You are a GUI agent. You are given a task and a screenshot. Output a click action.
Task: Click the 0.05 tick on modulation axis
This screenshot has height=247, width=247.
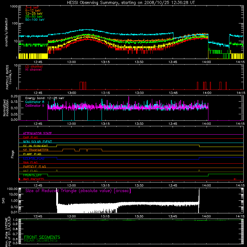click(x=14, y=114)
